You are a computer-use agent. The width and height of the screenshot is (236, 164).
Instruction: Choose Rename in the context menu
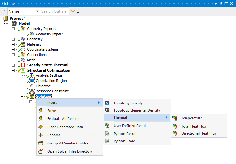point(54,135)
